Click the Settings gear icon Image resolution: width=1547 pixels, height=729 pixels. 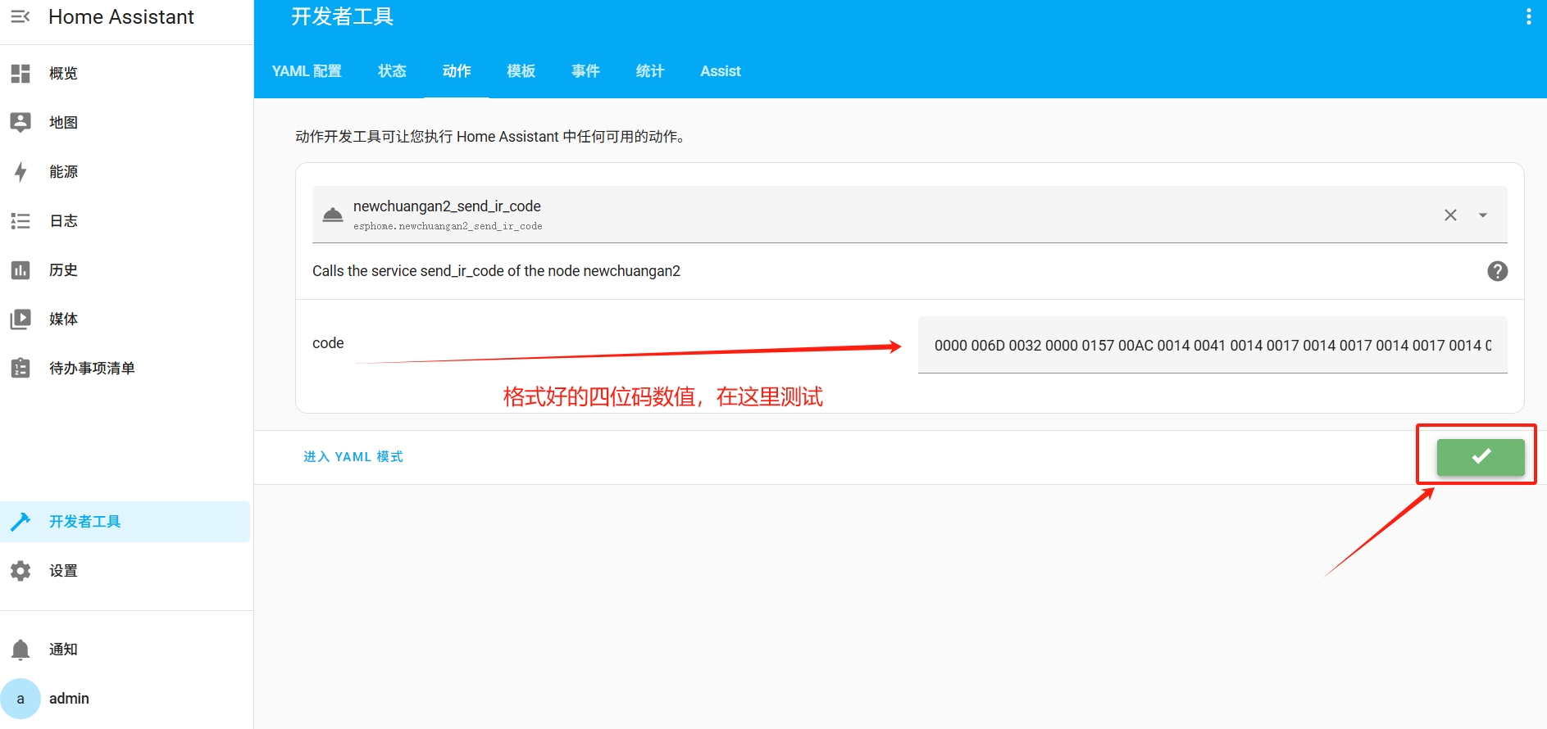pos(20,571)
